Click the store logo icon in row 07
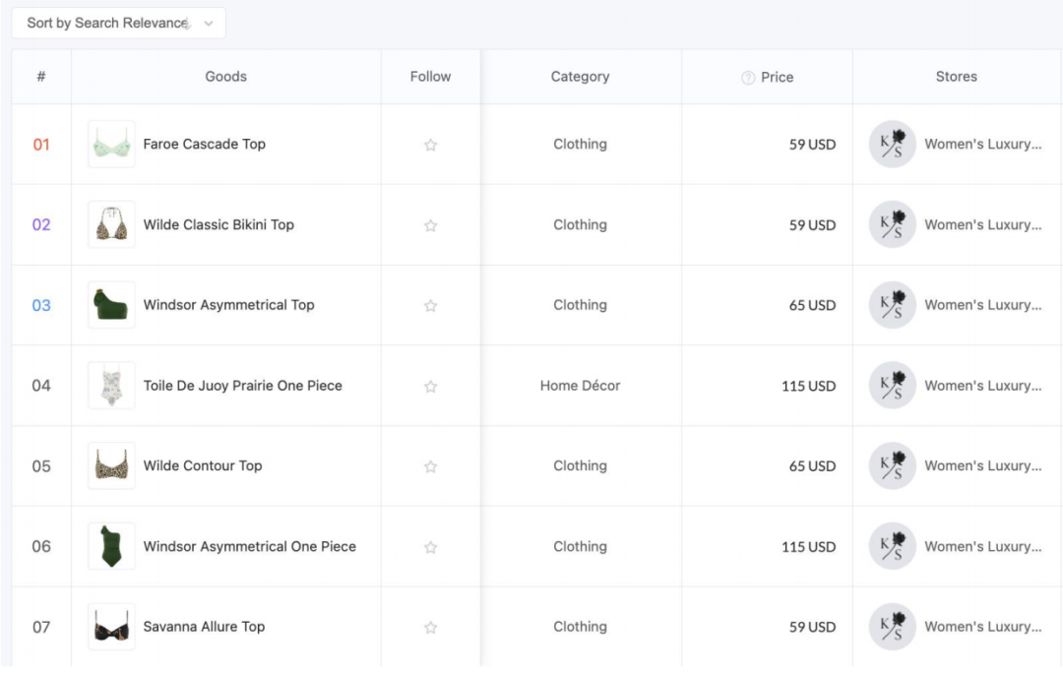The image size is (1063, 675). pyautogui.click(x=892, y=627)
